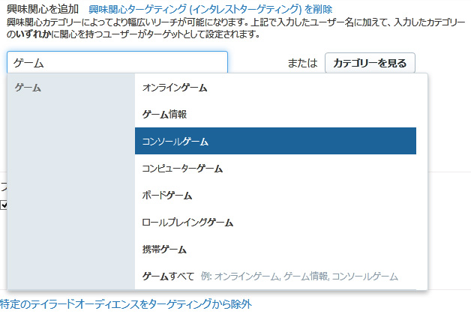
Task: Pick コンピューターゲーム suggestion
Action: (x=275, y=169)
